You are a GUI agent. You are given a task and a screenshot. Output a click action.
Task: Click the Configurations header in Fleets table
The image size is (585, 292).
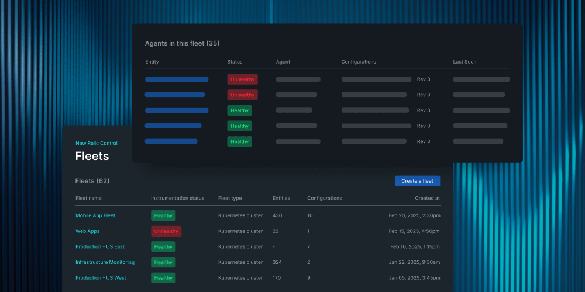[325, 198]
